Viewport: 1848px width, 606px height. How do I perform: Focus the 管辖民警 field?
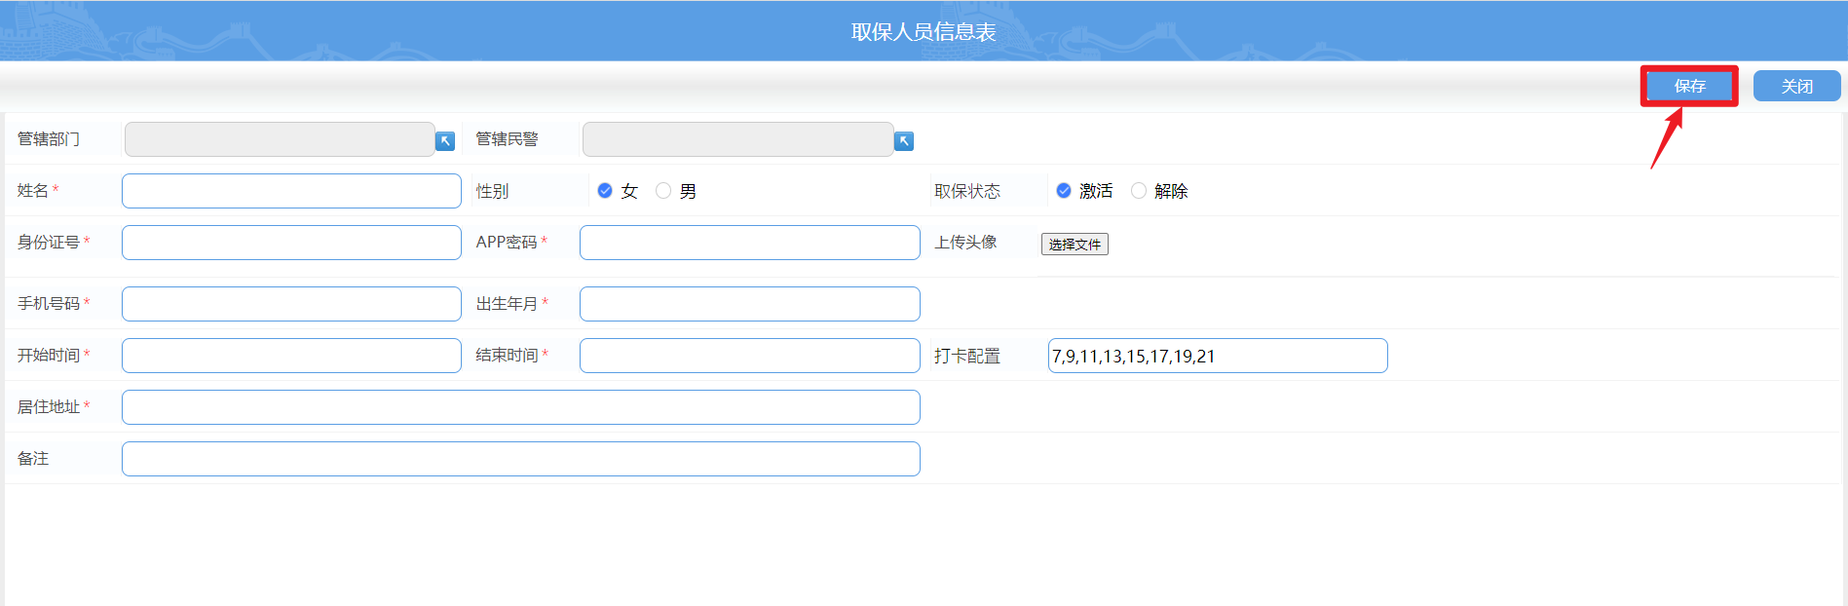tap(738, 139)
